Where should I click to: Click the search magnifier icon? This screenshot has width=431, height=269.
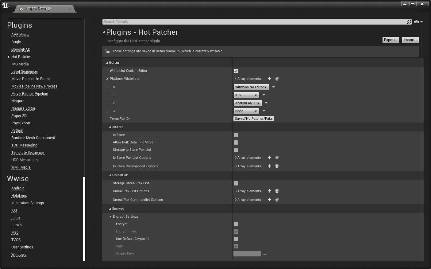click(409, 22)
